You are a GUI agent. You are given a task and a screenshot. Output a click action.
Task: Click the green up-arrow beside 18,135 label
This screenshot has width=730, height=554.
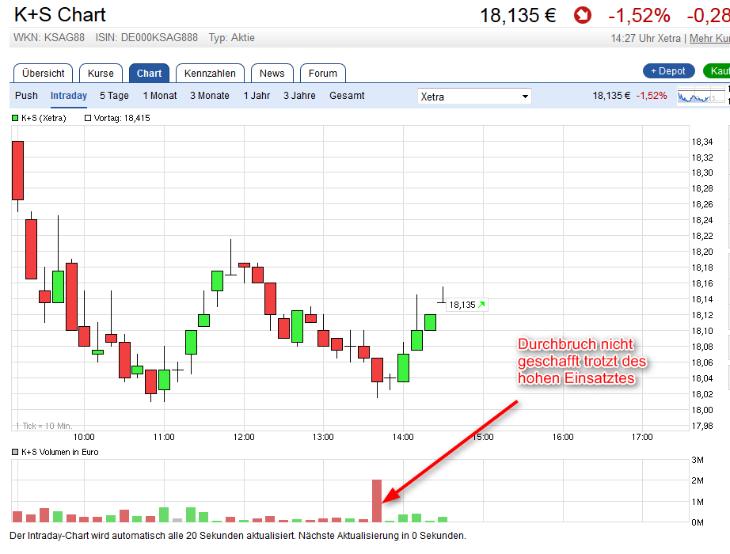click(481, 305)
